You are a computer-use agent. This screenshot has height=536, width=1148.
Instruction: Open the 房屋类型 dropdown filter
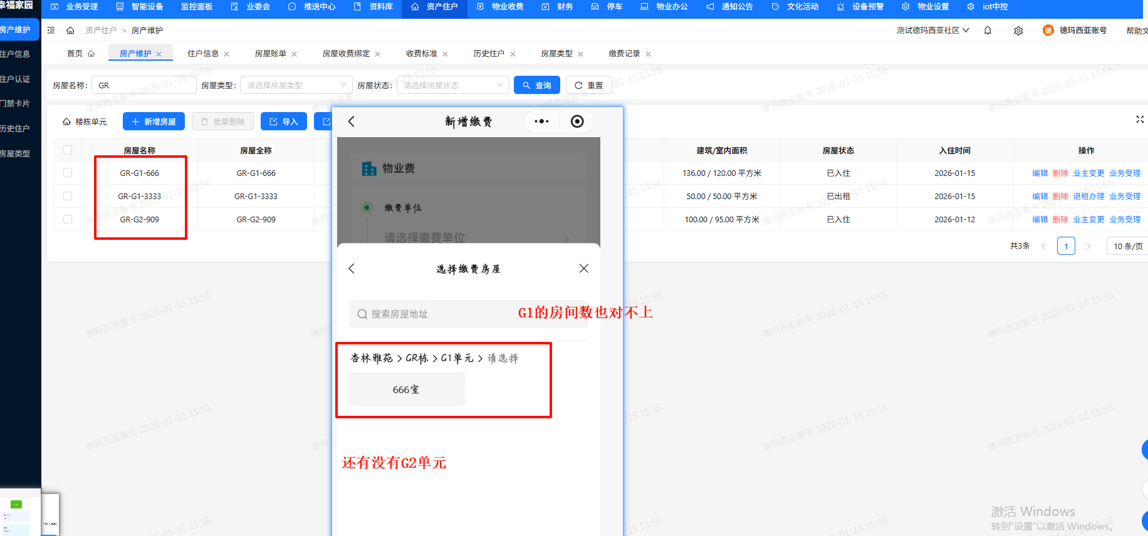[x=296, y=85]
